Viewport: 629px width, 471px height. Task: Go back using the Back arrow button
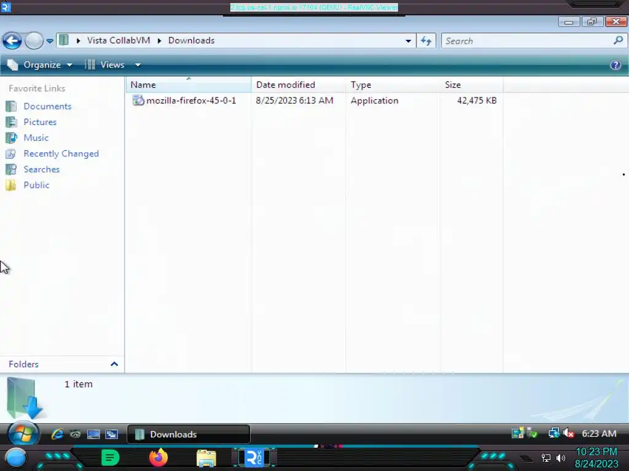click(x=12, y=40)
